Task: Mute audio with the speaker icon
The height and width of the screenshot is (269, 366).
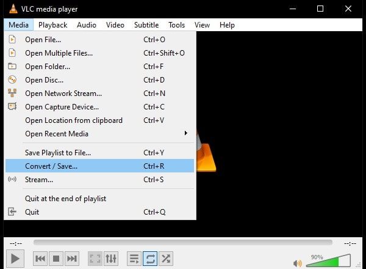Action: pos(298,263)
